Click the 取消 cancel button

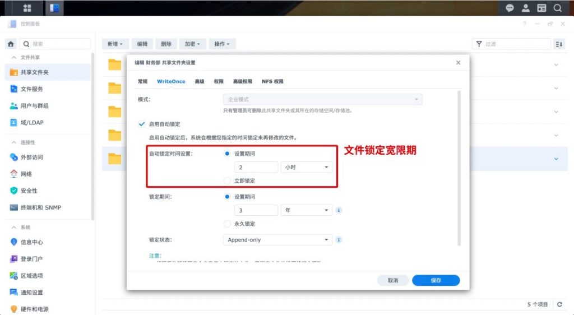[393, 281]
